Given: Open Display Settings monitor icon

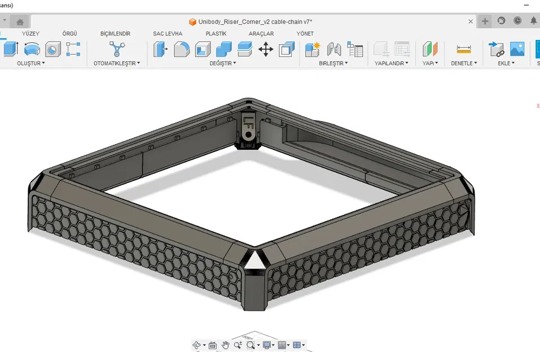Looking at the screenshot, I should tap(266, 345).
